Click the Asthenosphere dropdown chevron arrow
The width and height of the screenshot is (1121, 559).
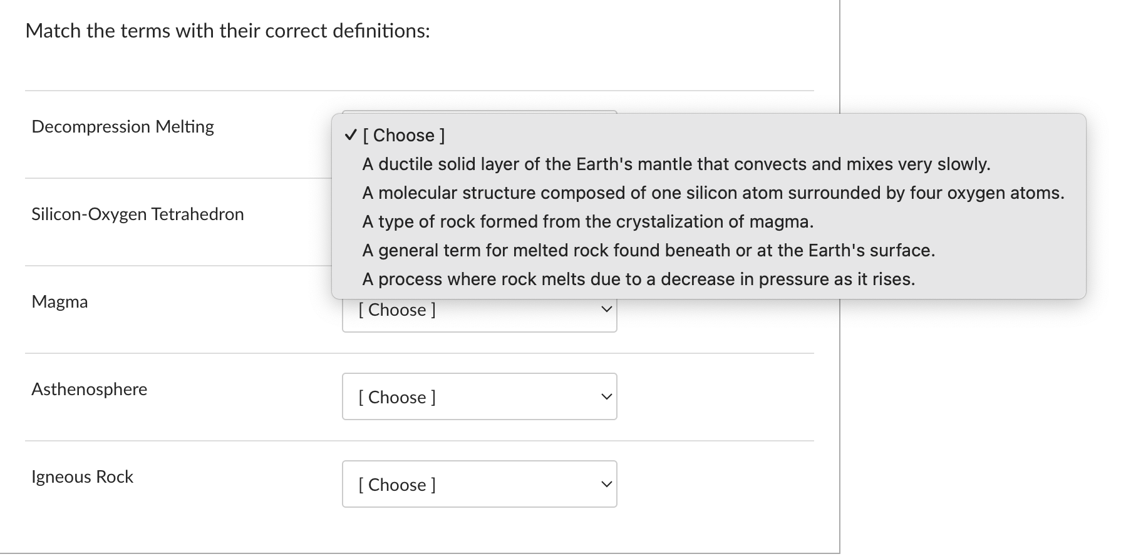click(x=606, y=397)
